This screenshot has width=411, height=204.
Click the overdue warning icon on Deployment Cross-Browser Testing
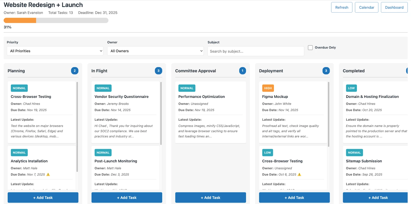[299, 175]
